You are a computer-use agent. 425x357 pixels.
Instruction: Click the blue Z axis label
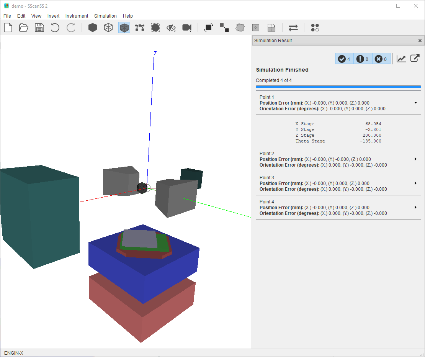tap(155, 53)
